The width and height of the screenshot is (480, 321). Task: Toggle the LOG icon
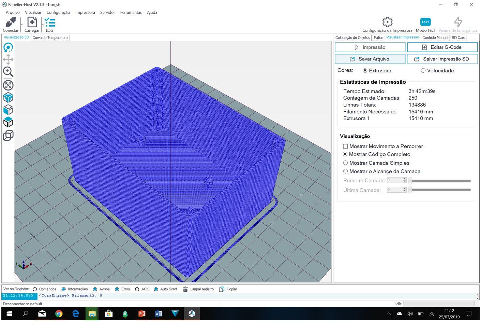click(50, 23)
